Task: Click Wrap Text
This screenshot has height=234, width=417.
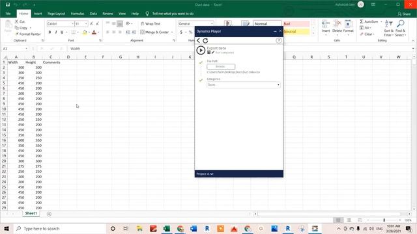Action: [x=151, y=23]
